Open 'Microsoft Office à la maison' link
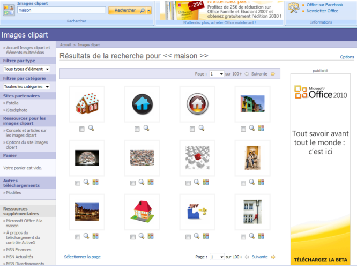 24,223
